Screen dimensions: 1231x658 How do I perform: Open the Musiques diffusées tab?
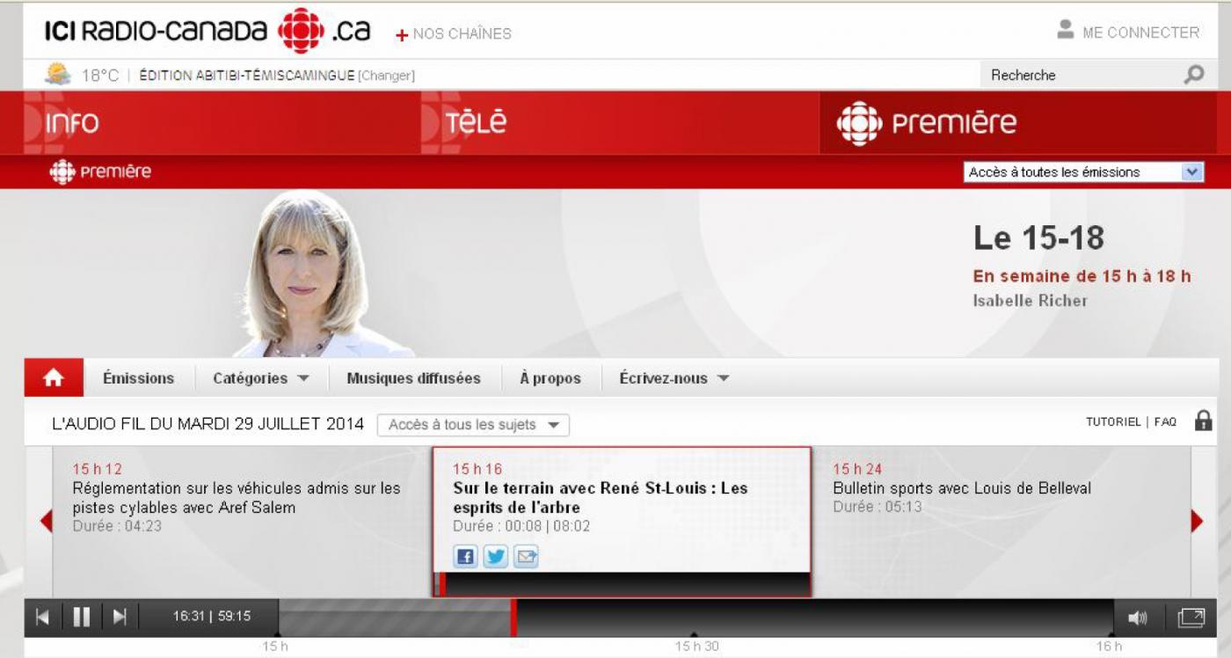pyautogui.click(x=413, y=378)
